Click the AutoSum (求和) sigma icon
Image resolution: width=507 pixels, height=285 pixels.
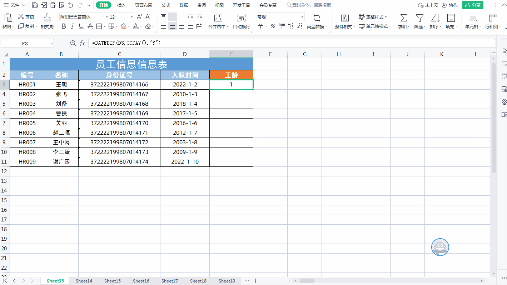coord(403,18)
